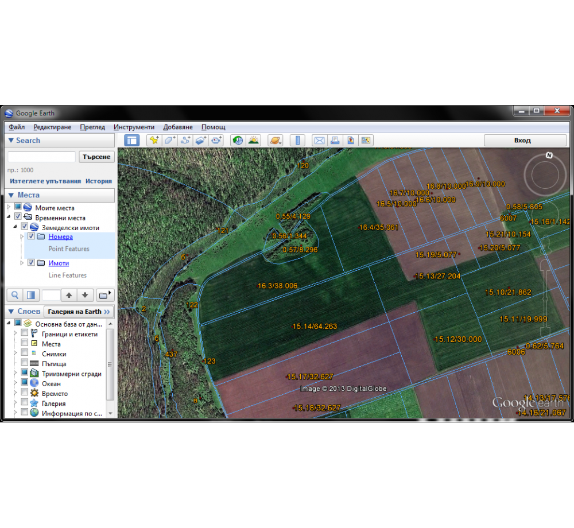Uncheck the Имоти folder checkbox
The width and height of the screenshot is (574, 528).
32,262
